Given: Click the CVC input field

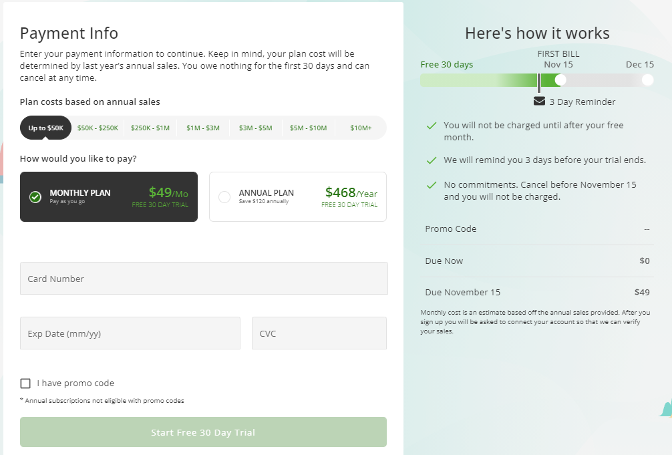Looking at the screenshot, I should click(319, 333).
